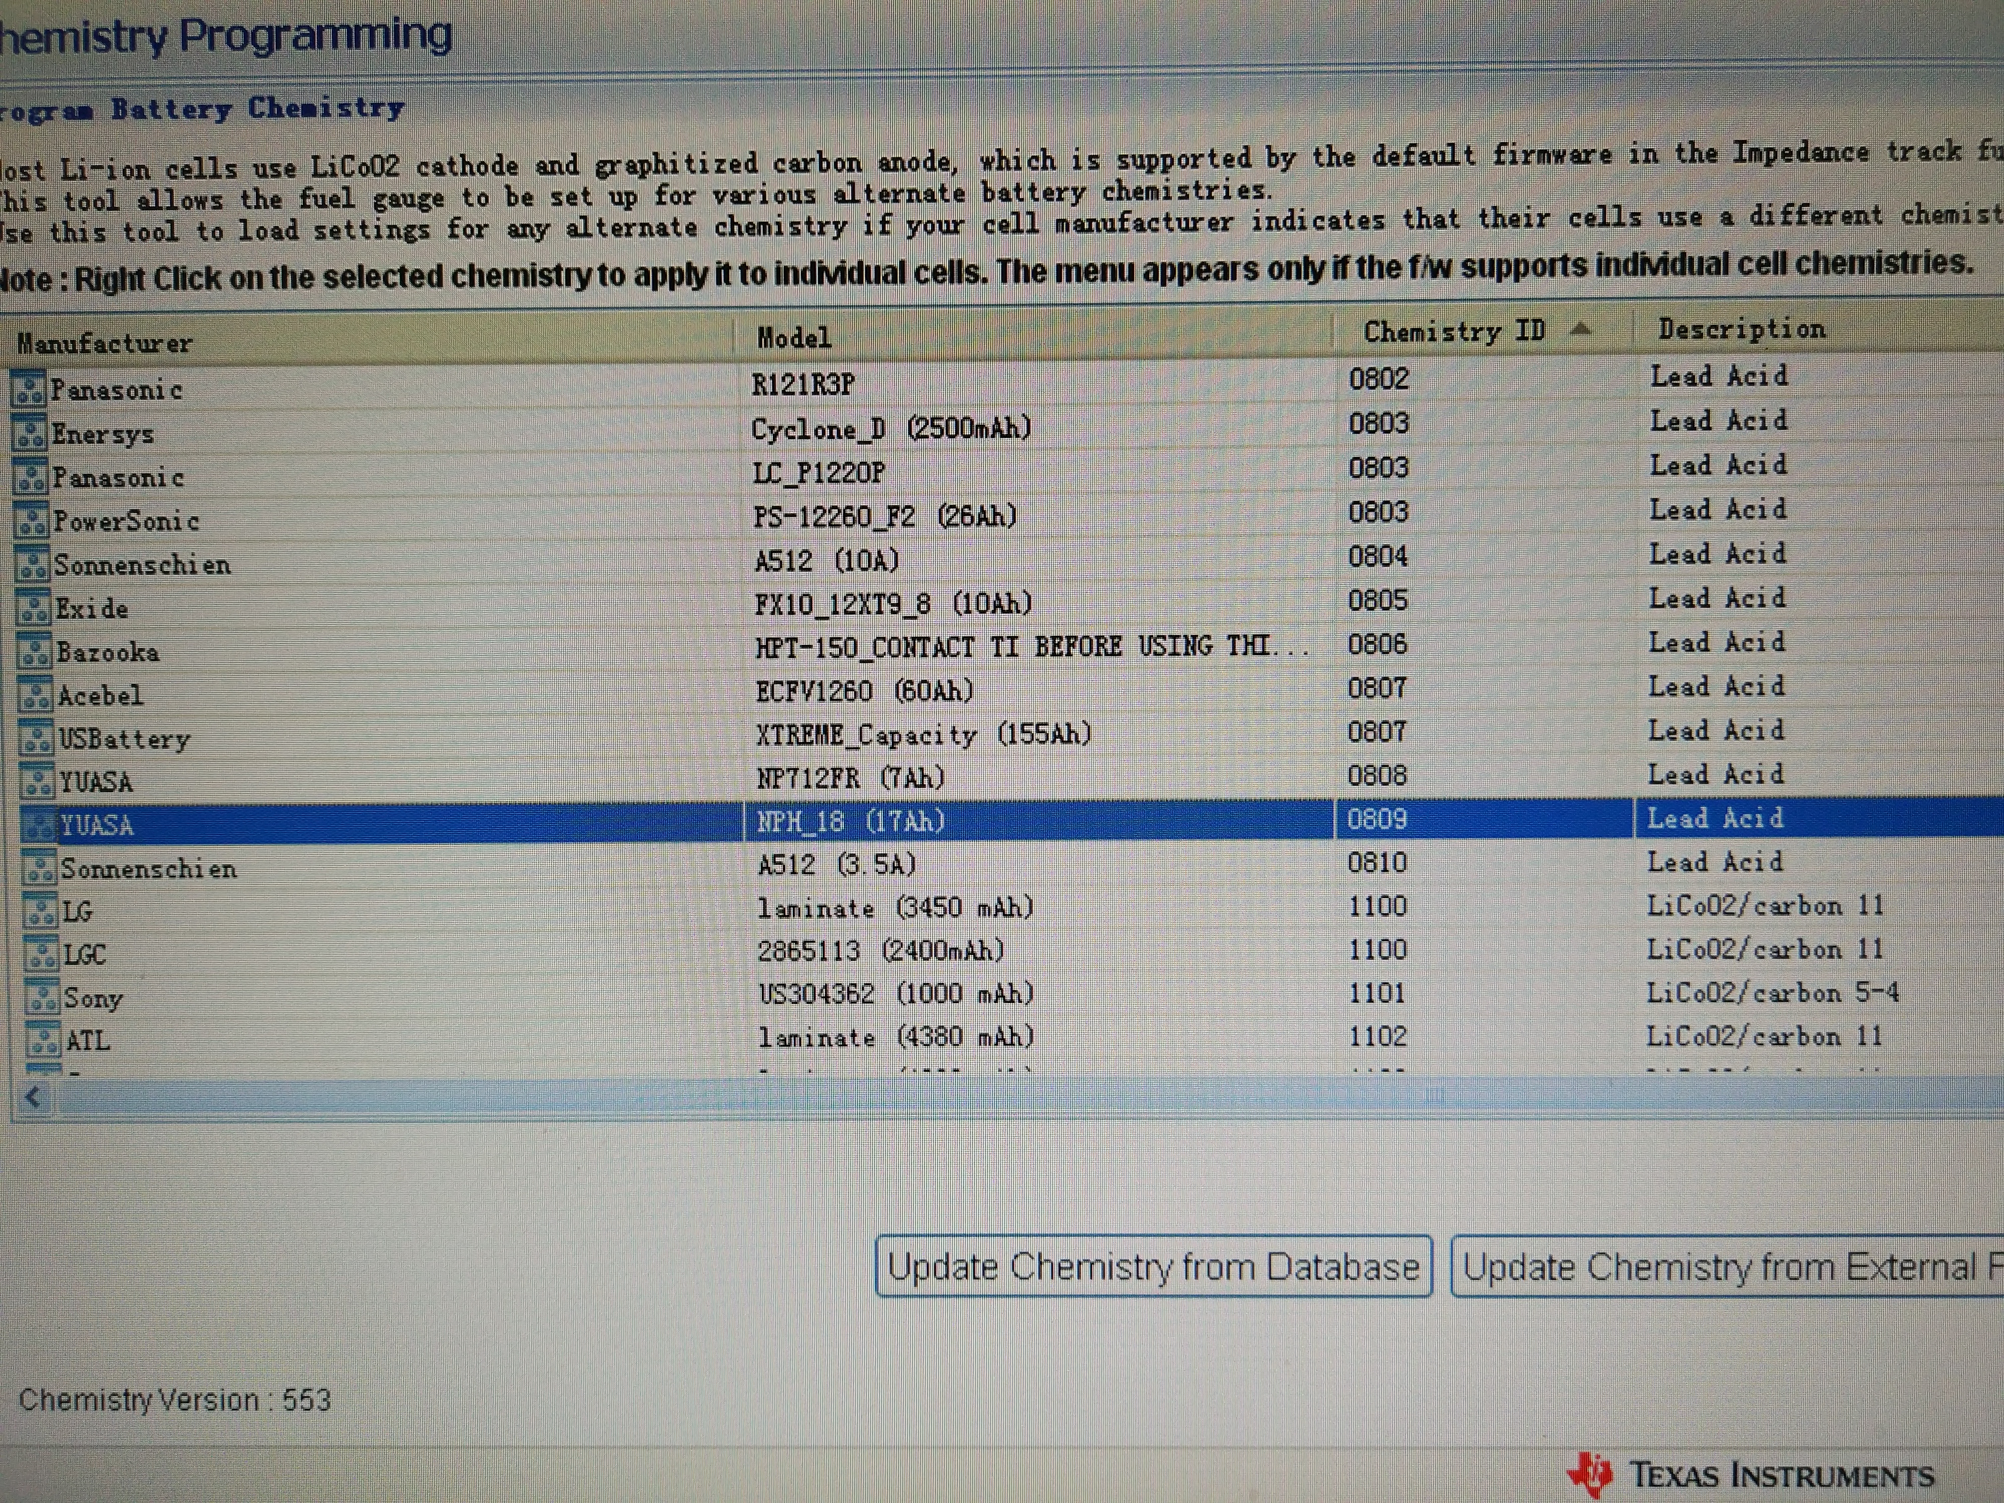Sort the list by Manufacturer column header
Screen dimensions: 2004x1503
coord(105,343)
